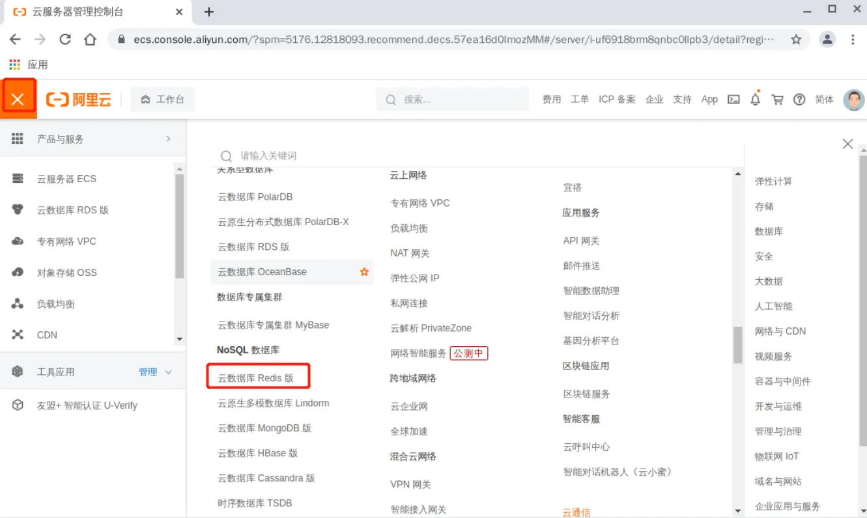Viewport: 867px width, 518px height.
Task: Open the Chrome profile icon
Action: tap(827, 39)
